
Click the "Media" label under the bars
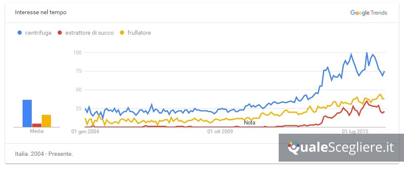tap(37, 131)
